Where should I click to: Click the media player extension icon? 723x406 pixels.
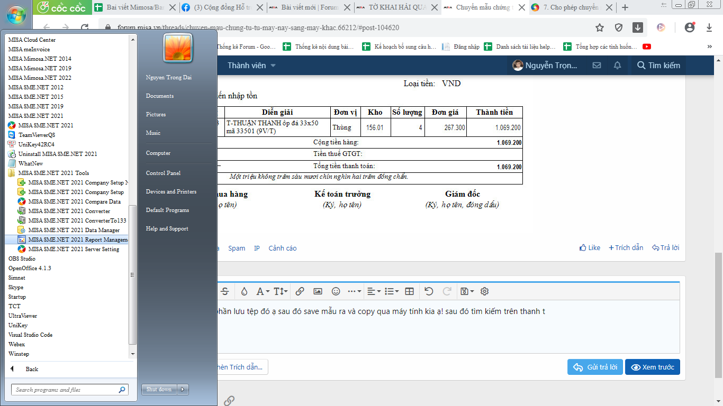coord(661,27)
